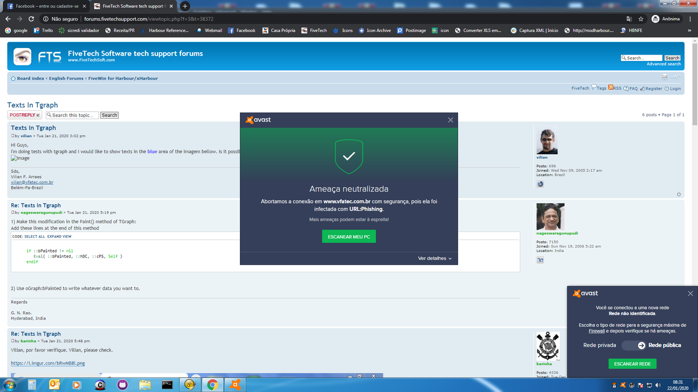The width and height of the screenshot is (698, 392).
Task: Open the Webmail bookmark
Action: pos(209,30)
